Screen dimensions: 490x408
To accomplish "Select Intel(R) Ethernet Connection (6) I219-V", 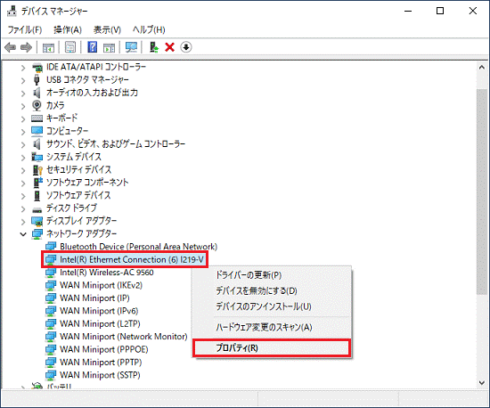I will 132,259.
